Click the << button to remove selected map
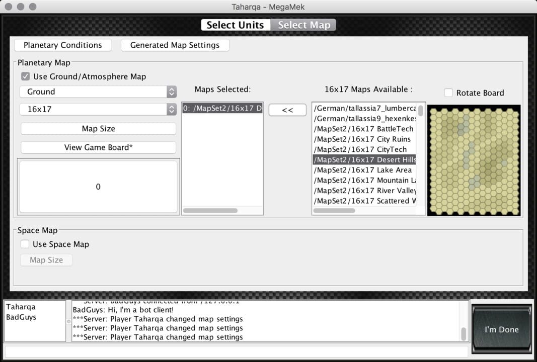Screen dimensions: 537x362 coord(287,110)
